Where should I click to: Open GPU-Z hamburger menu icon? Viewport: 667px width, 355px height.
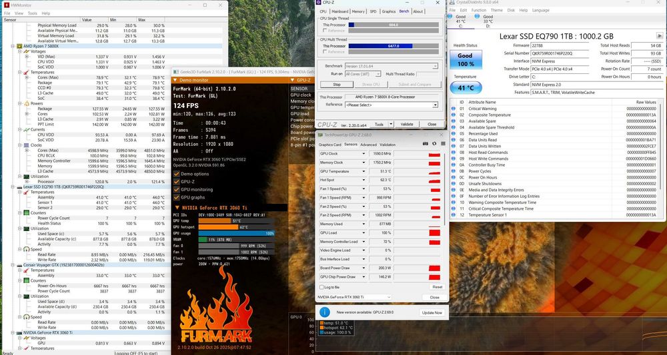pos(444,144)
